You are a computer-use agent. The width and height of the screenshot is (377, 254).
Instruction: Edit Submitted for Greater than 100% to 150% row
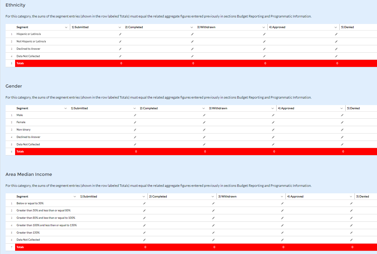[144, 225]
